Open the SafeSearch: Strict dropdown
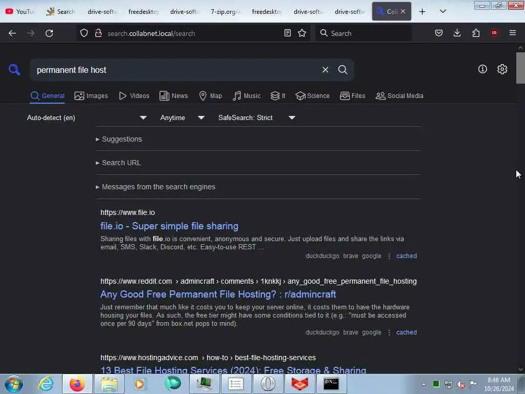The height and width of the screenshot is (394, 525). tap(257, 117)
